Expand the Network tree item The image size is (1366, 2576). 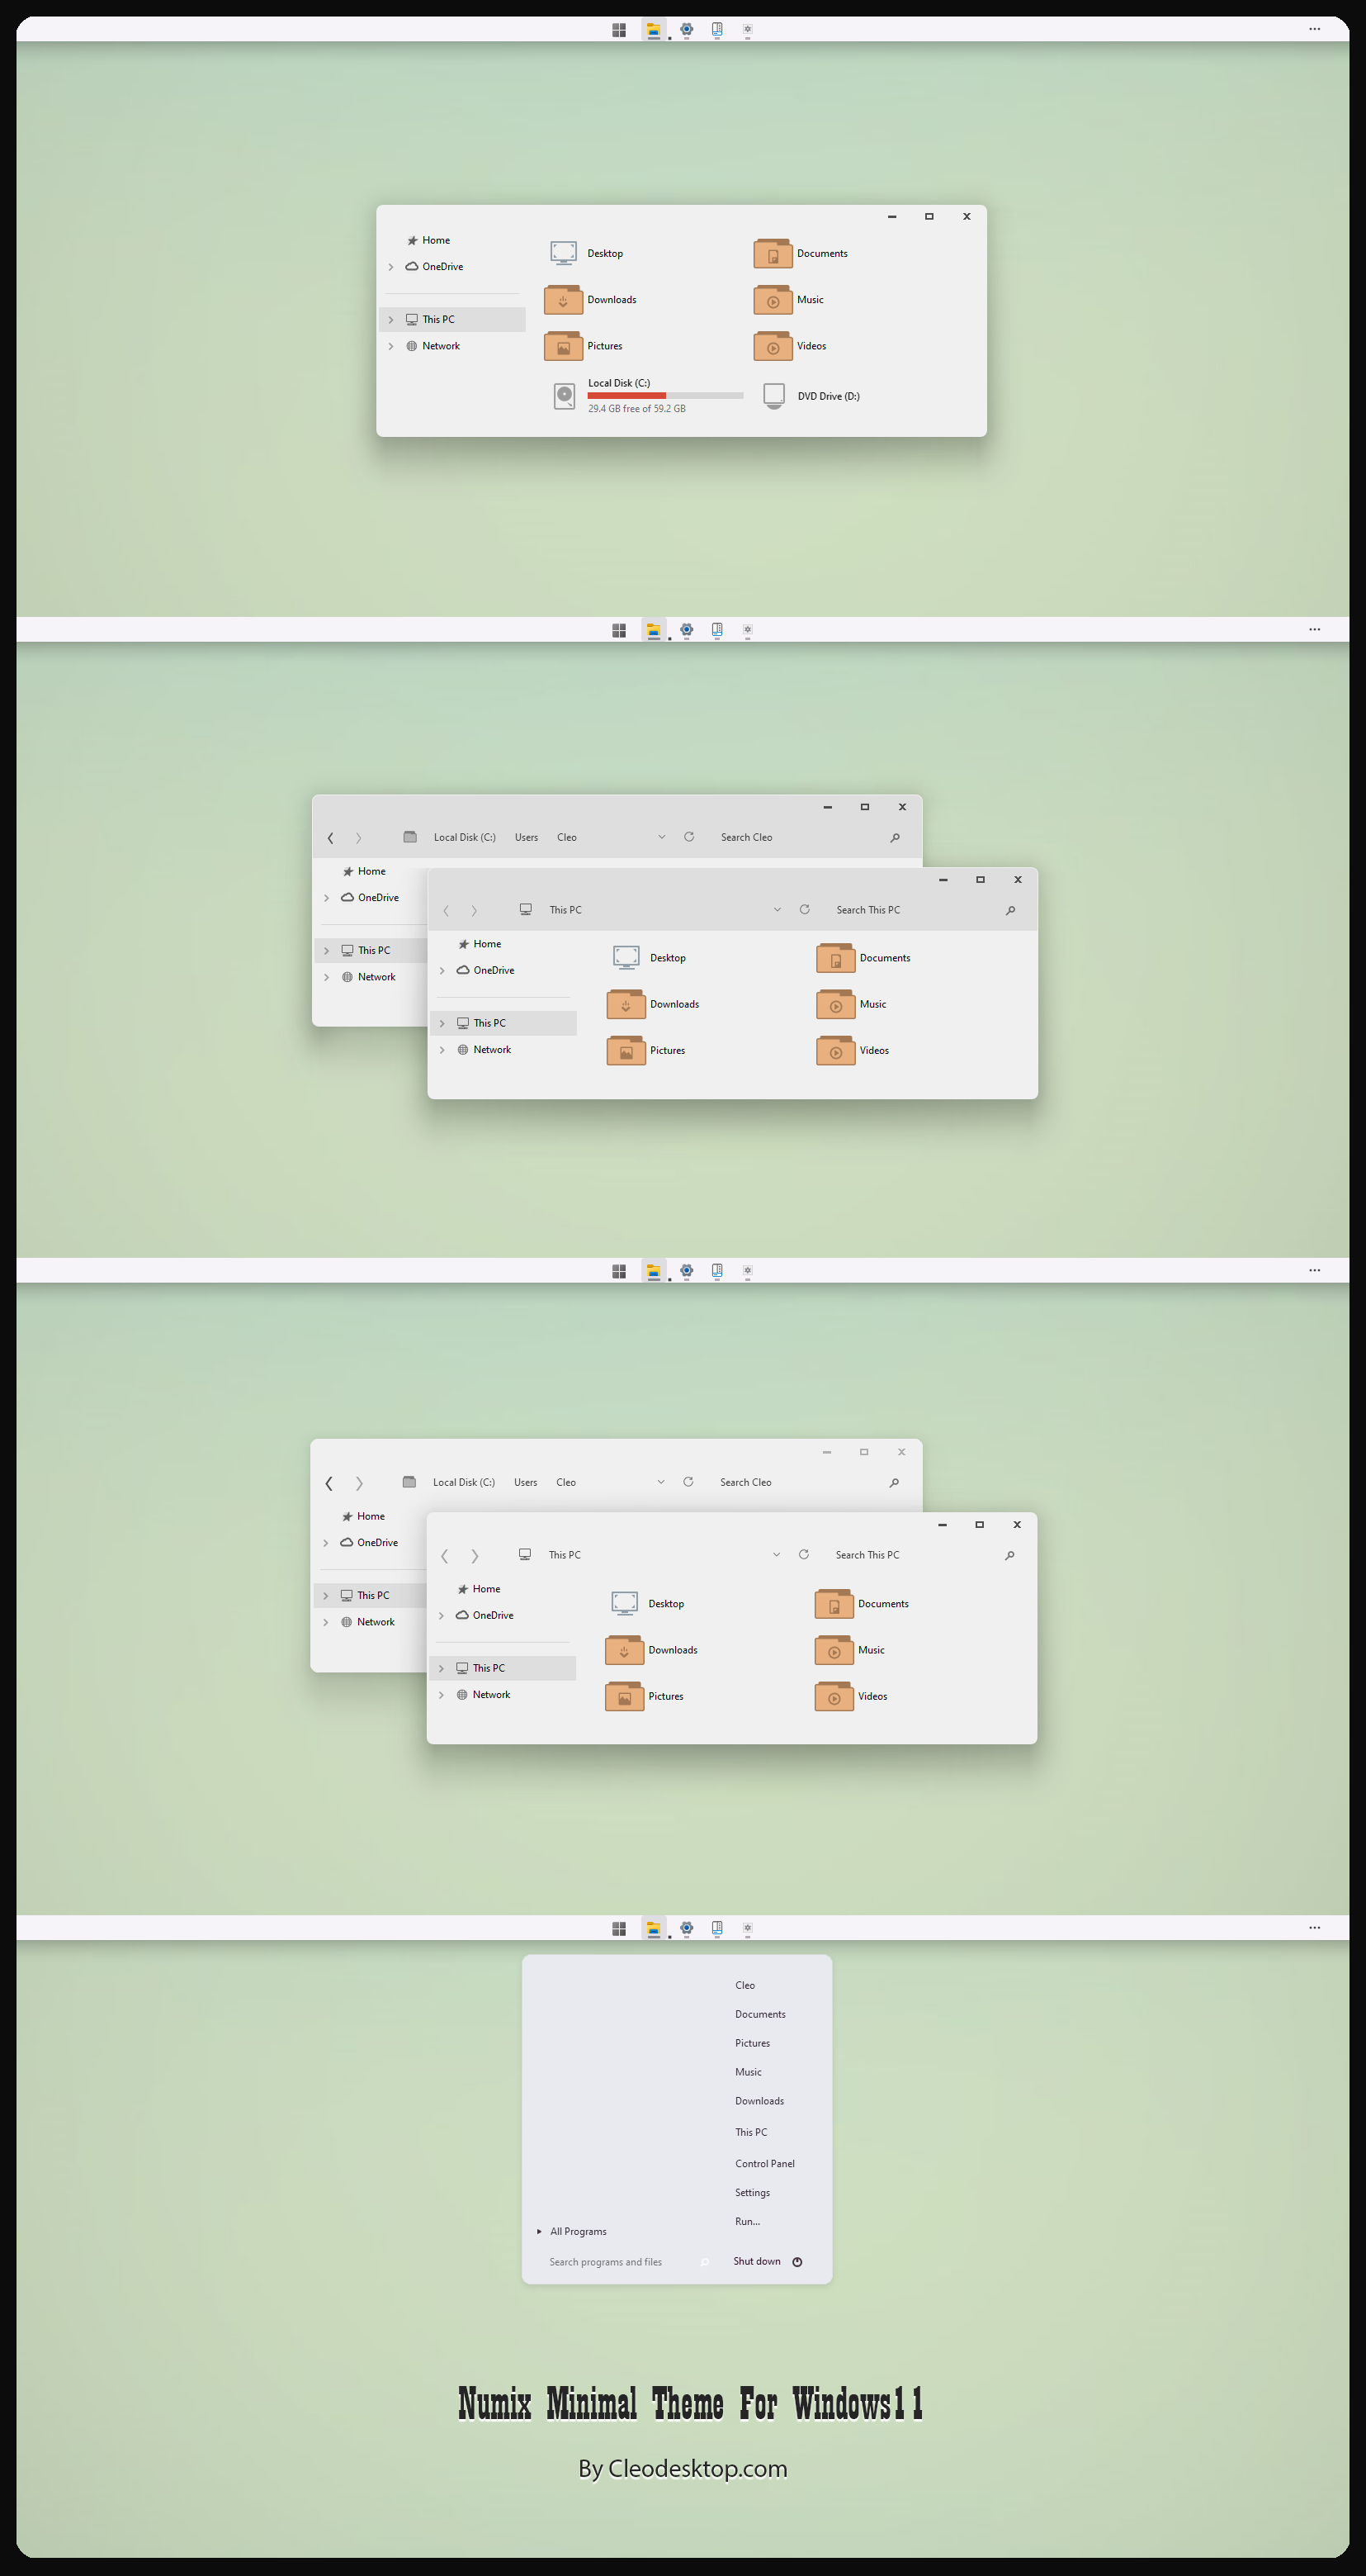(x=390, y=345)
